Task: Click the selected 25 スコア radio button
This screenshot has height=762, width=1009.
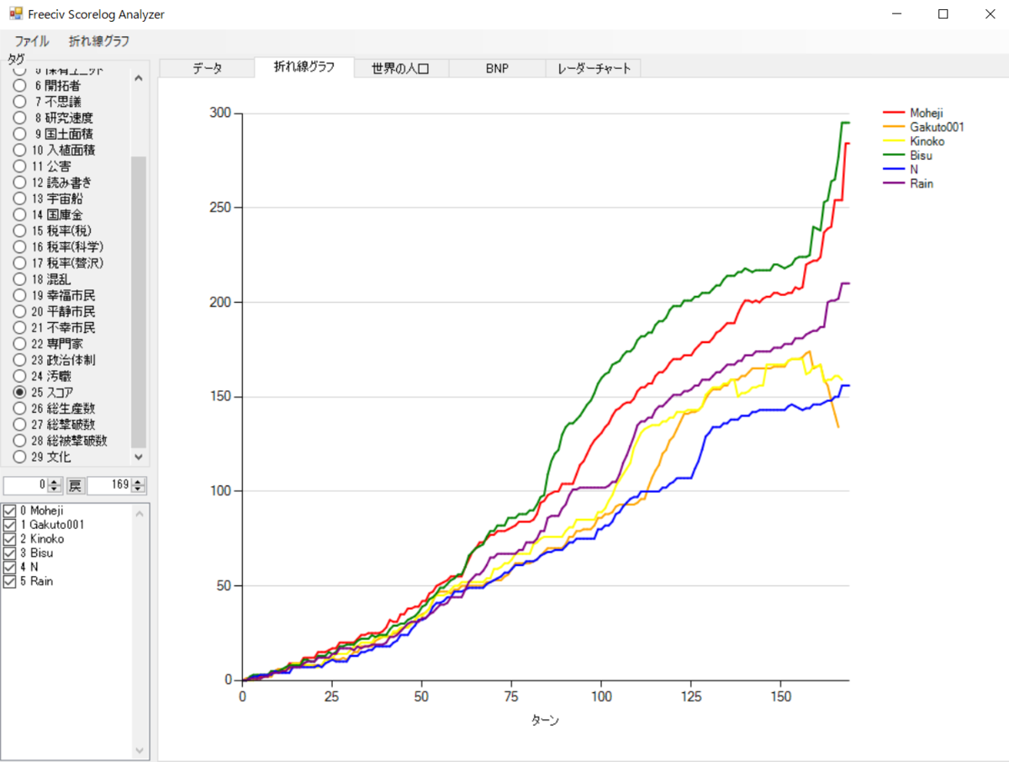Action: pos(19,392)
